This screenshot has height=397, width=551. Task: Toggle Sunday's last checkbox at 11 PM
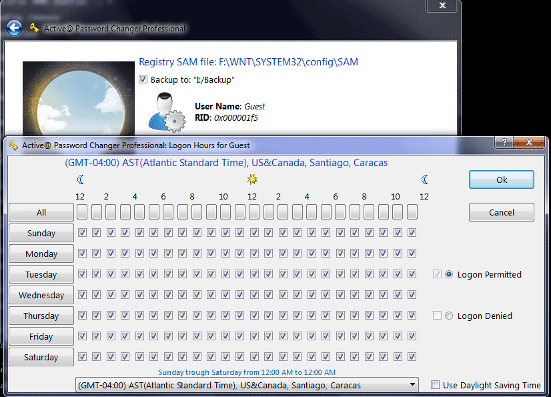click(412, 232)
